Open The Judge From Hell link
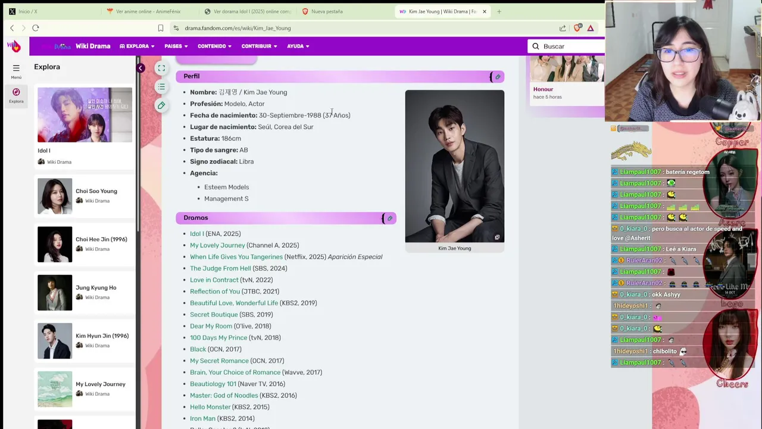 220,269
